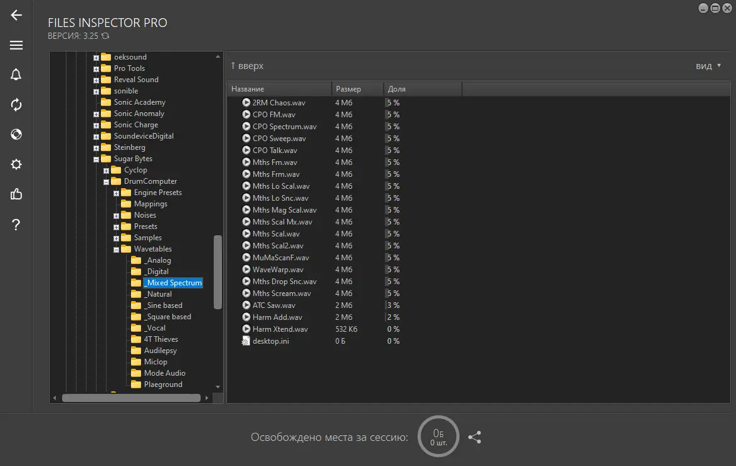Viewport: 736px width, 466px height.
Task: Select the Audilepsy folder
Action: pyautogui.click(x=160, y=351)
